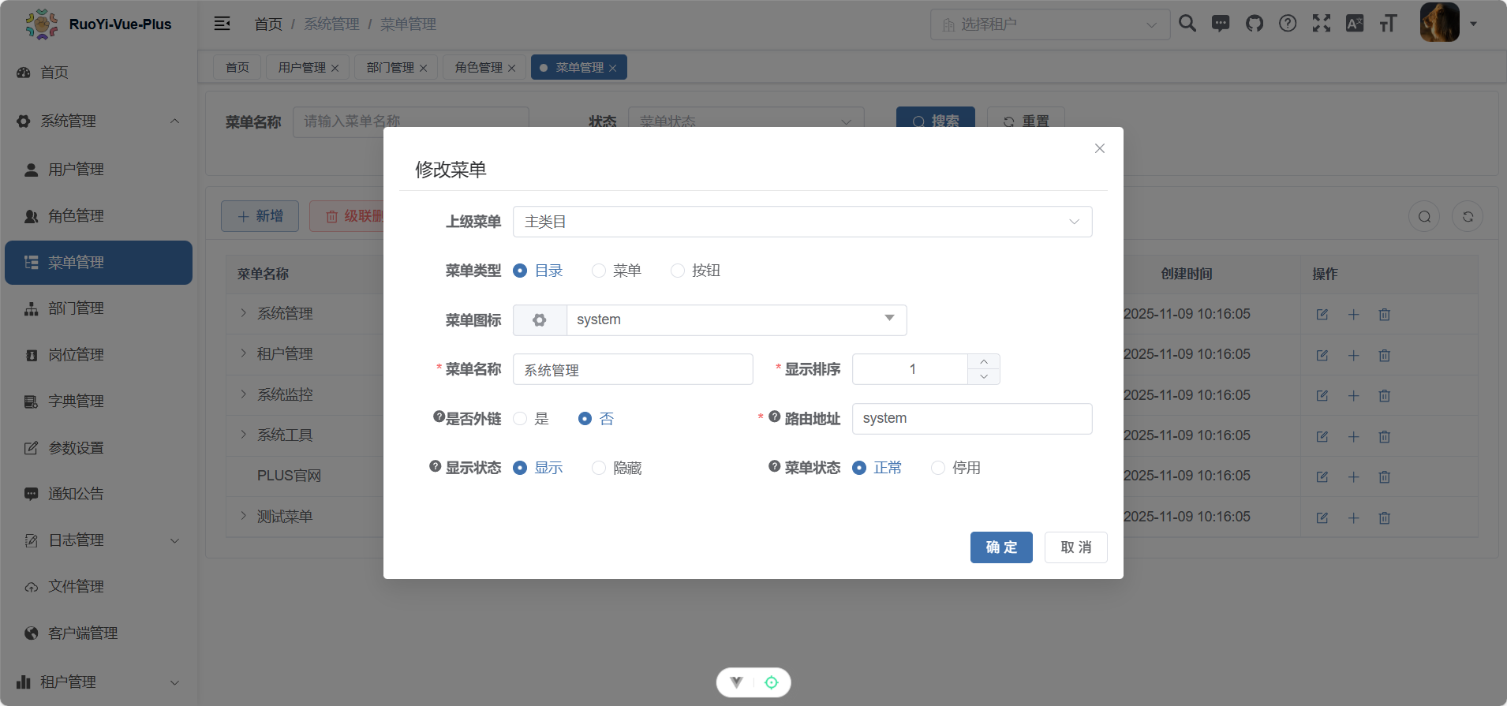Click the language switch icon
The height and width of the screenshot is (706, 1507).
point(1354,24)
